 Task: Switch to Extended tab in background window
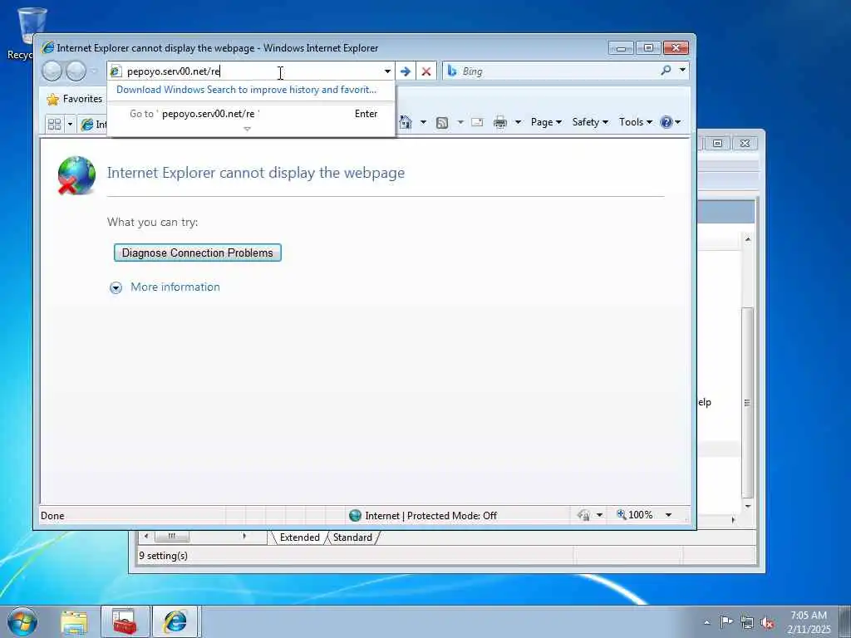[299, 537]
